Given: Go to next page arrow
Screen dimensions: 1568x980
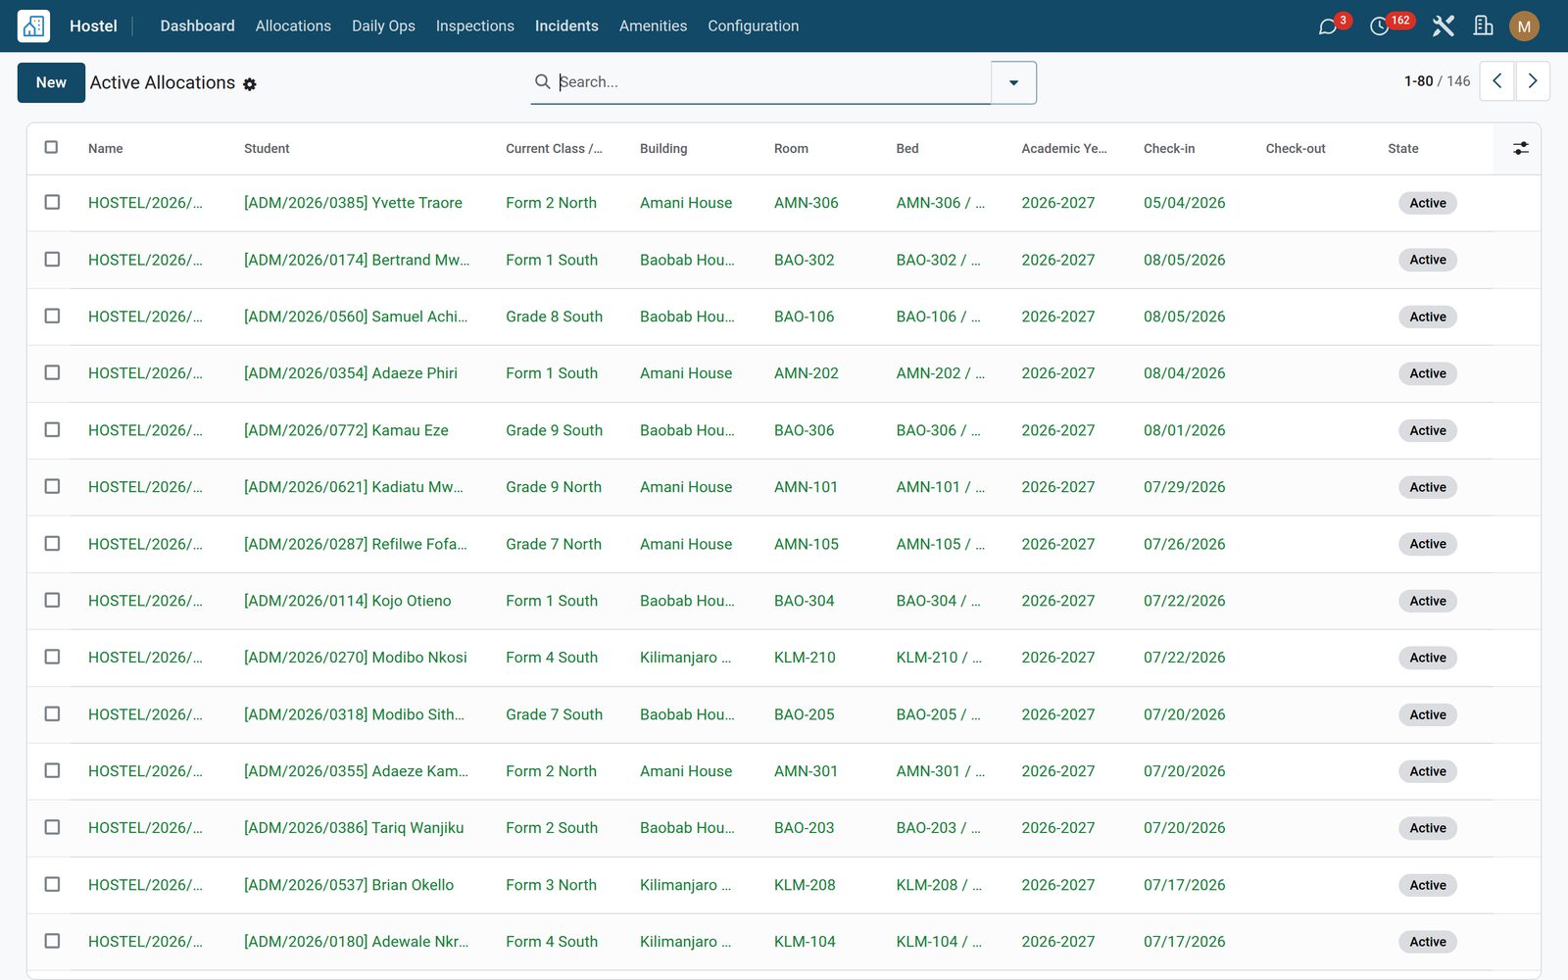Looking at the screenshot, I should click(1533, 81).
